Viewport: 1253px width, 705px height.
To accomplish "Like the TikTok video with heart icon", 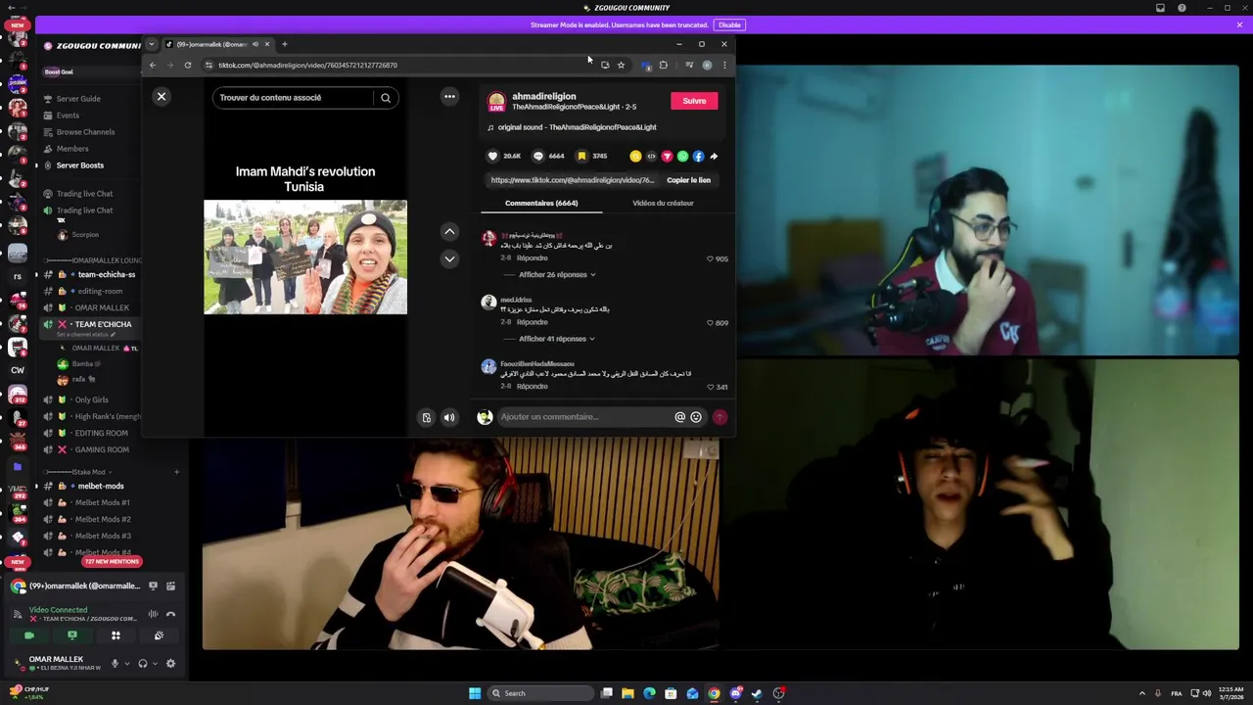I will [492, 156].
